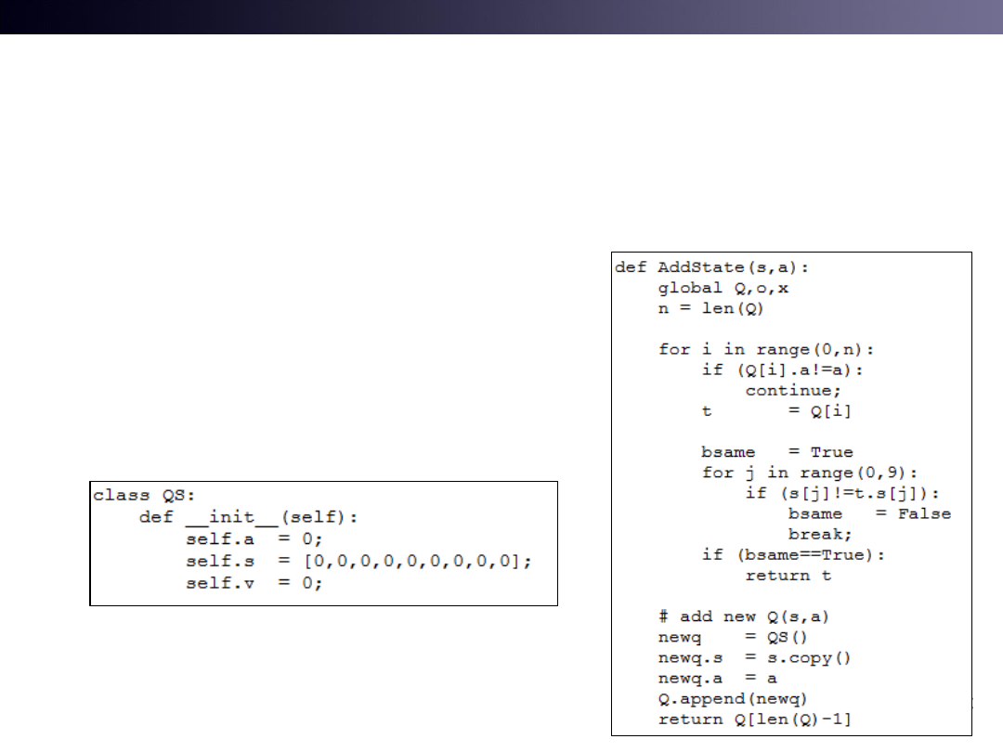Click the 'bsame = True' assignment
The width and height of the screenshot is (1003, 752).
coord(776,452)
